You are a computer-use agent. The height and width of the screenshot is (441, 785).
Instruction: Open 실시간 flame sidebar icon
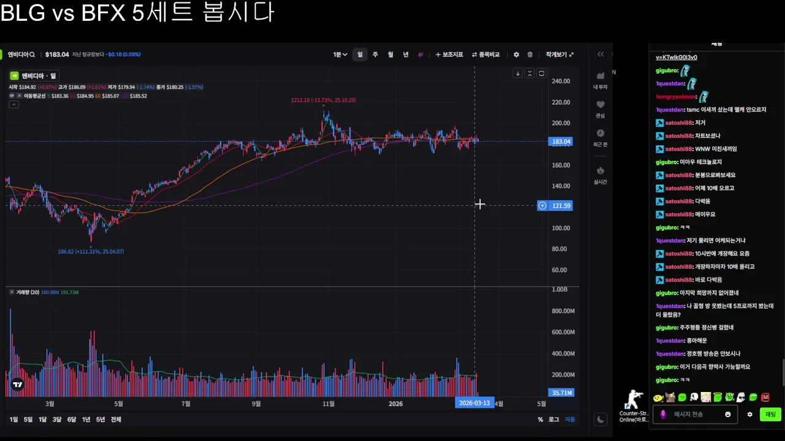[600, 175]
